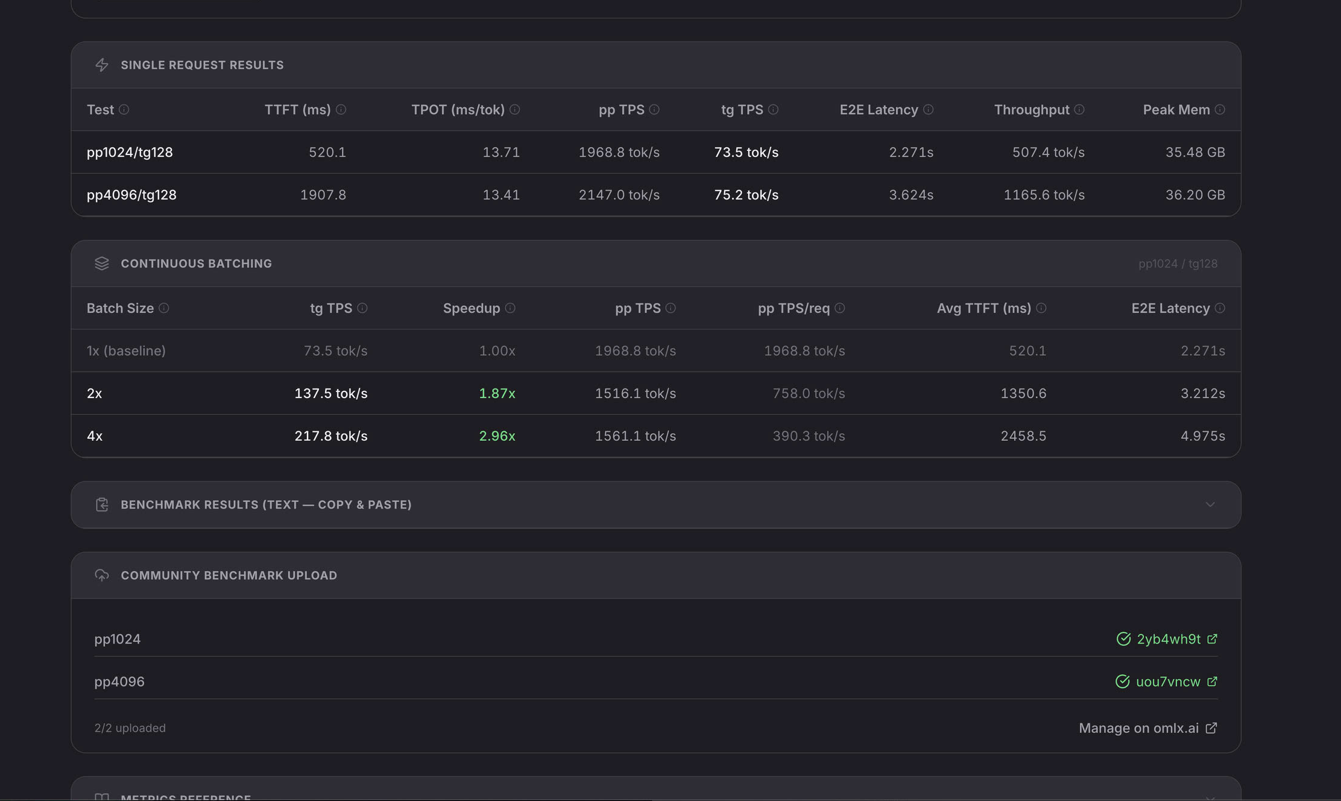
Task: Click layers icon of Continuous Batching section
Action: coord(102,264)
